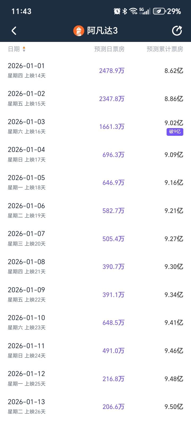Tap the battery indicator icon
The height and width of the screenshot is (427, 191).
[159, 11]
